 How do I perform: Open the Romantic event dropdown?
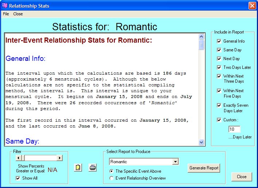pos(175,162)
